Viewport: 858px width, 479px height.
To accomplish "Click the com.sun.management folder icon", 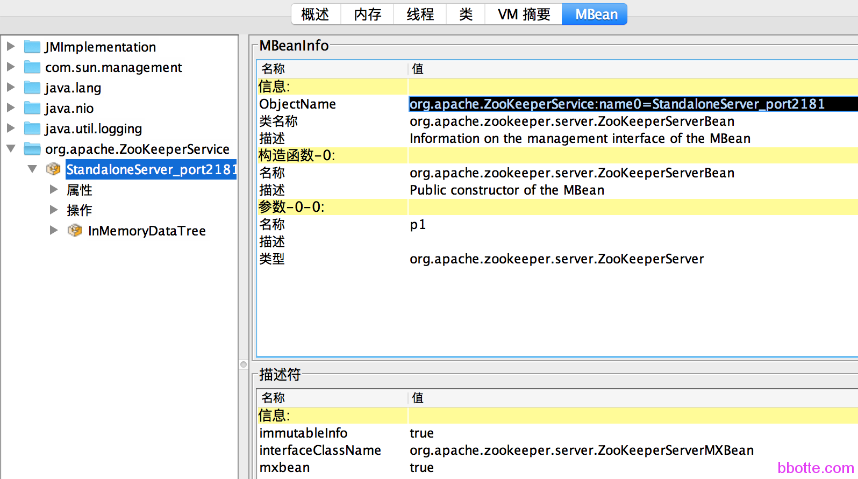I will tap(32, 67).
